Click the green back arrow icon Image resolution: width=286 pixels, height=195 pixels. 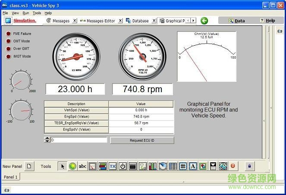pyautogui.click(x=204, y=21)
